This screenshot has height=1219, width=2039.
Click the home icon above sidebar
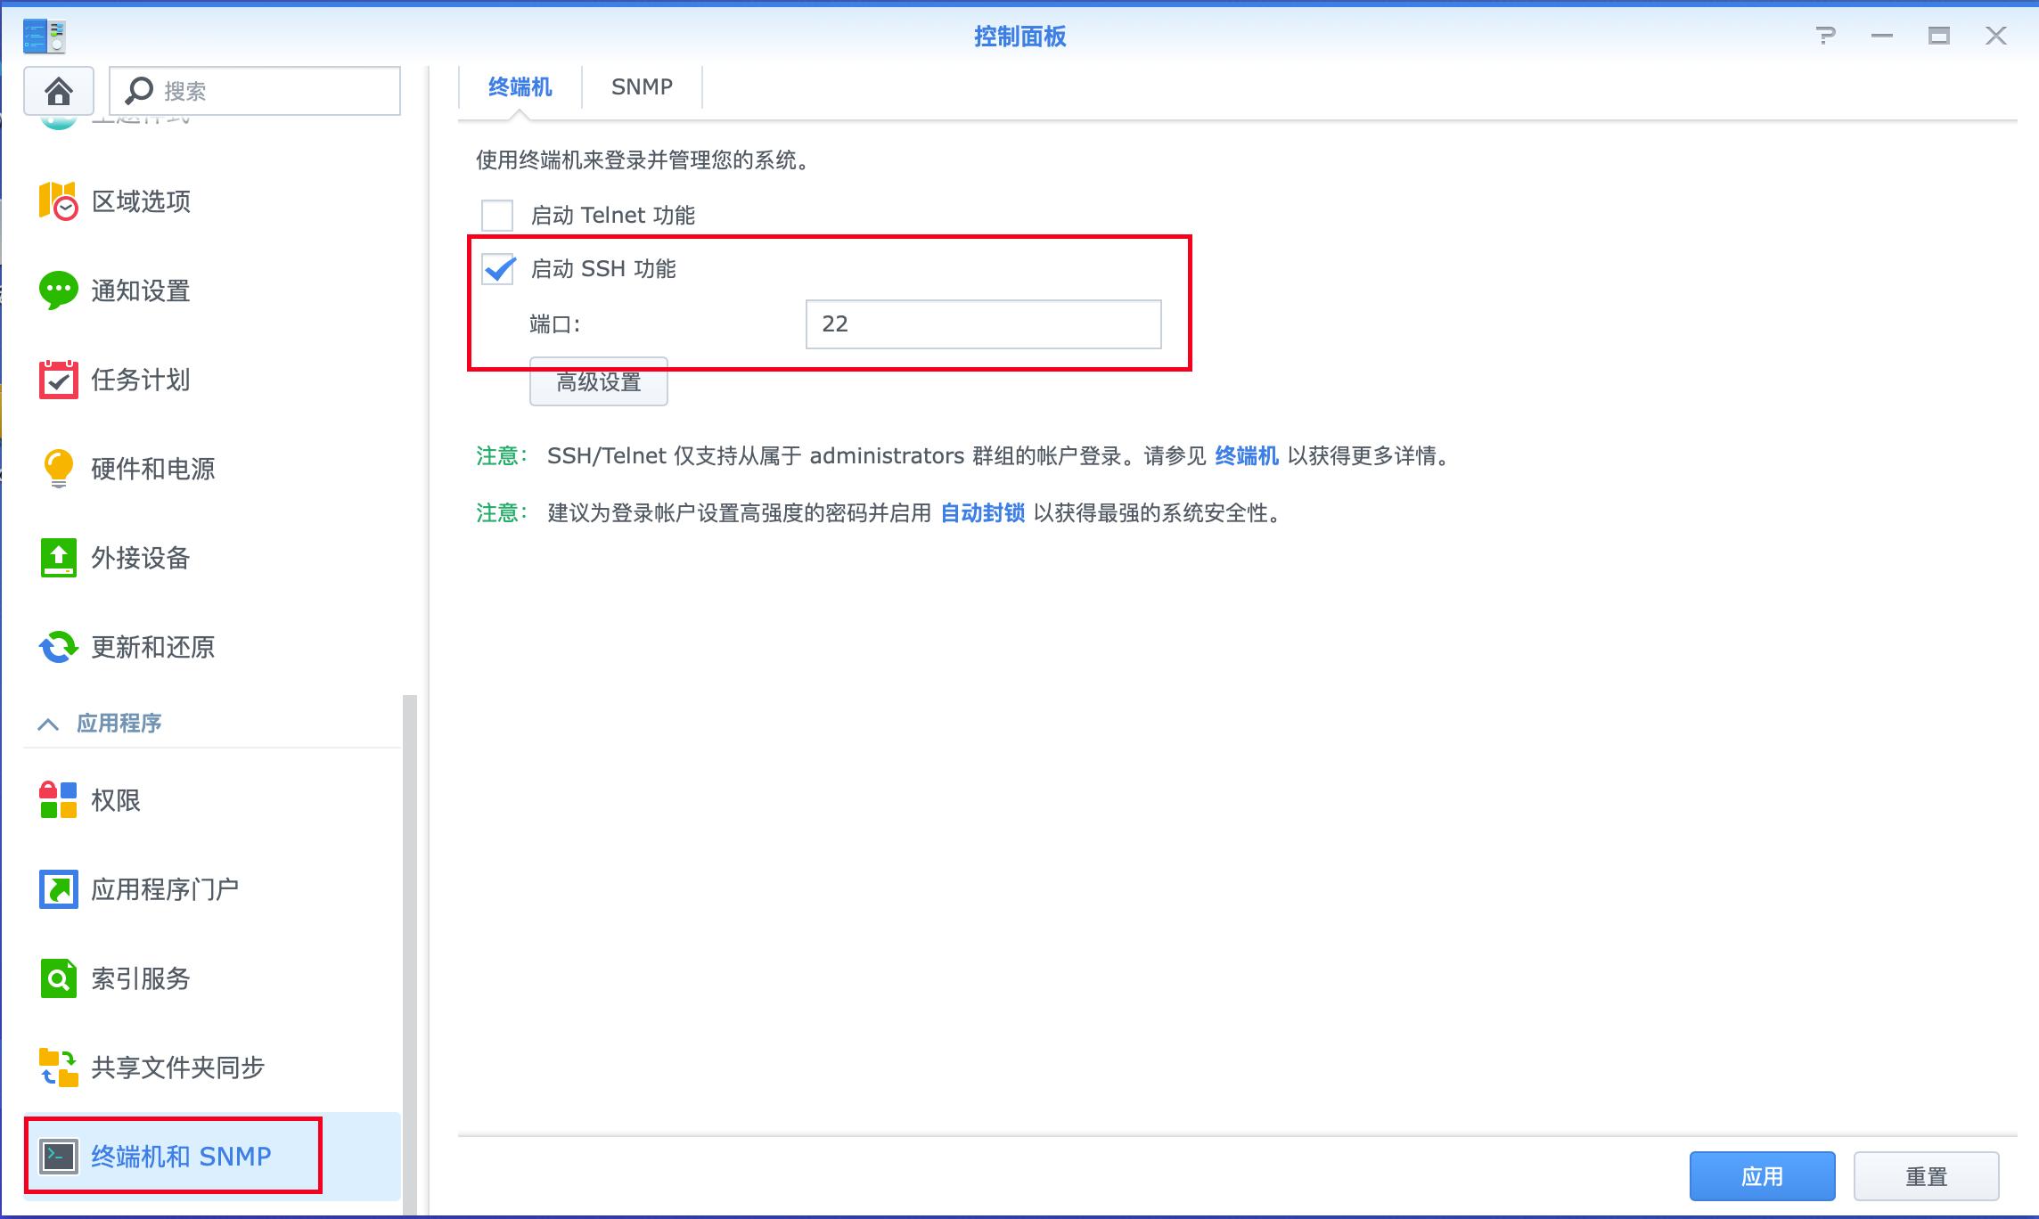coord(57,90)
